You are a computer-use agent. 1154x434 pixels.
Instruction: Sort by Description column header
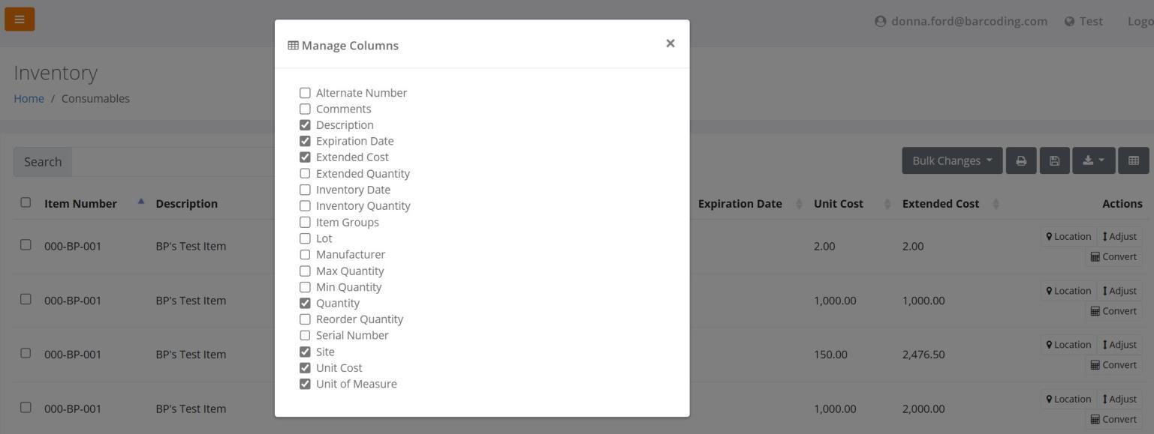pyautogui.click(x=186, y=204)
